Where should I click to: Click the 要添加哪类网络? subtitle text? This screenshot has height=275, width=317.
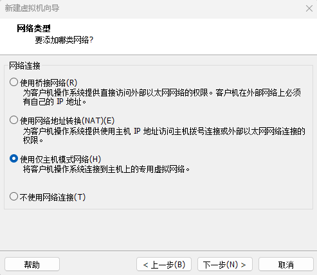click(64, 40)
